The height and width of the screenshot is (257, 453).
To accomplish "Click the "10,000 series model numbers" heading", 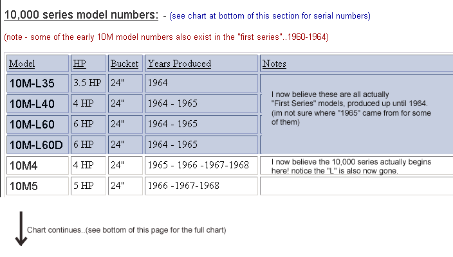I will tap(80, 14).
